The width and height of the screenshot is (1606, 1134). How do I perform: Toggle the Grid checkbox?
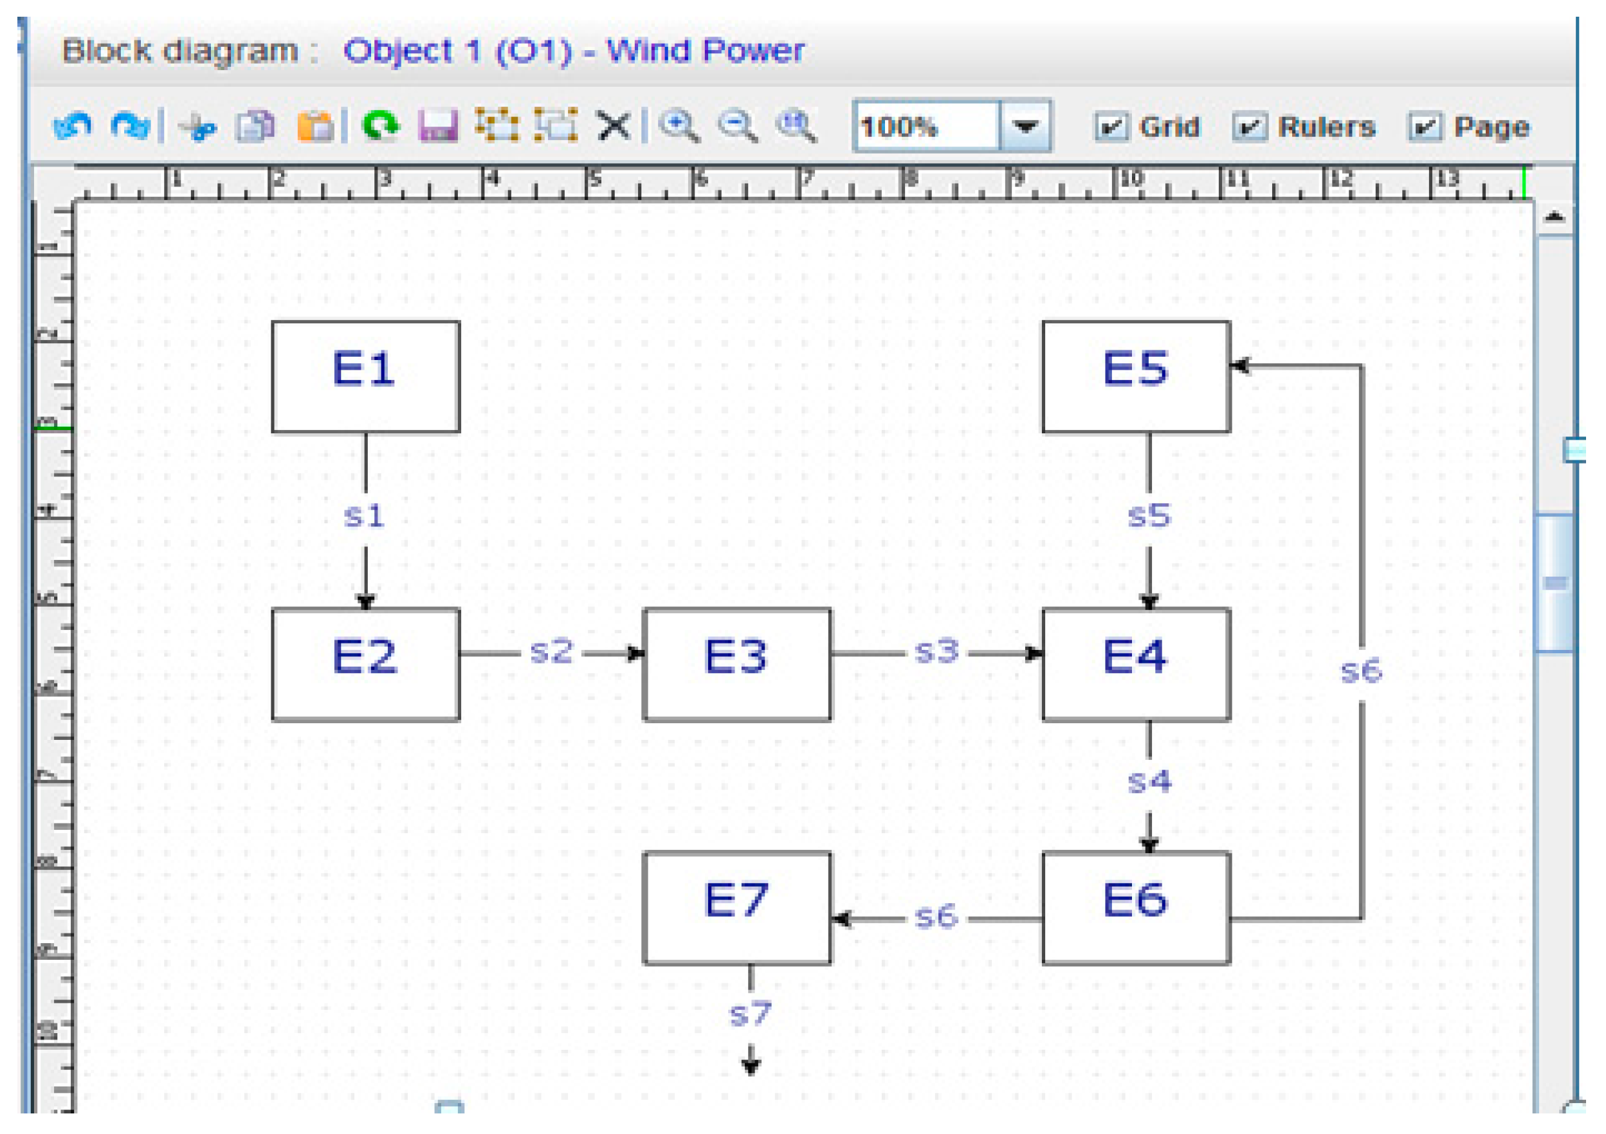coord(1111,127)
